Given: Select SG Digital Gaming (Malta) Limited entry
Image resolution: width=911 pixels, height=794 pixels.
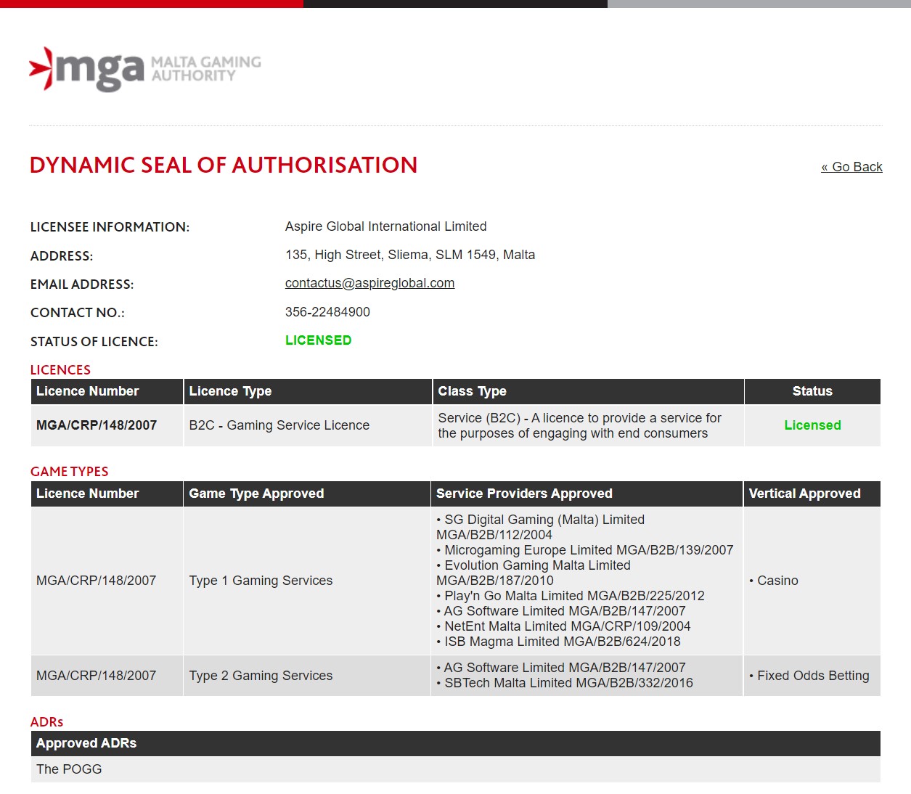Looking at the screenshot, I should click(540, 527).
